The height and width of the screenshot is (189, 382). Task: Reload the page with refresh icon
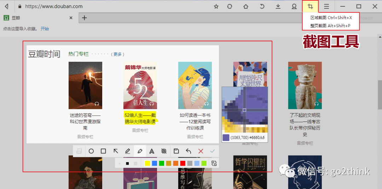[230, 7]
